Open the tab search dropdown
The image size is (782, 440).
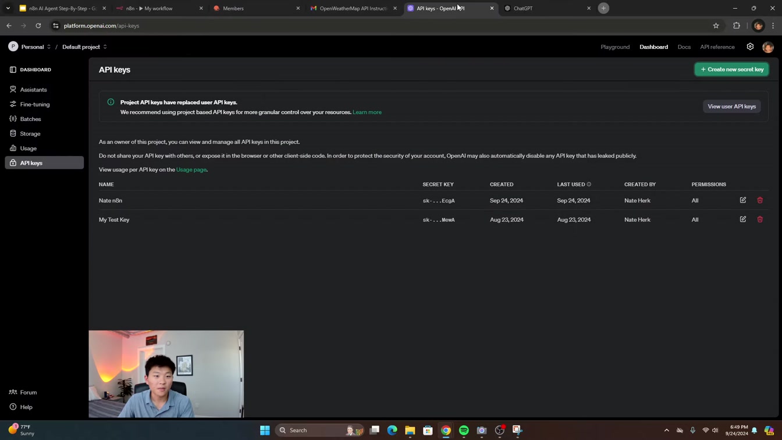tap(8, 8)
